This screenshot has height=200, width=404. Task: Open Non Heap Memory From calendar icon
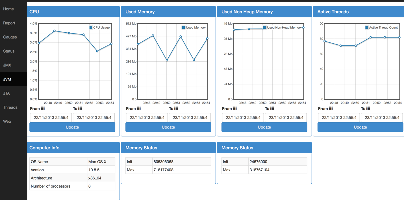coord(235,109)
